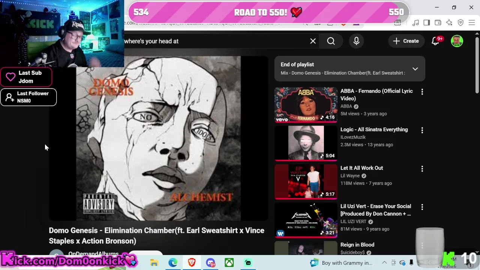Click the YouTube search magnifier button
This screenshot has width=480, height=270.
point(331,41)
